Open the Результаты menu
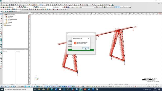 coord(58,3)
